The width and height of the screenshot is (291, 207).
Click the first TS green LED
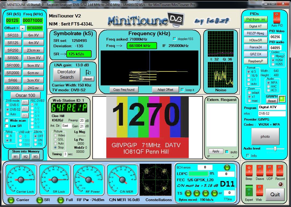coord(188,193)
